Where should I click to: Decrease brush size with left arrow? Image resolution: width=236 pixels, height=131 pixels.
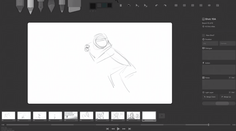tap(90, 11)
